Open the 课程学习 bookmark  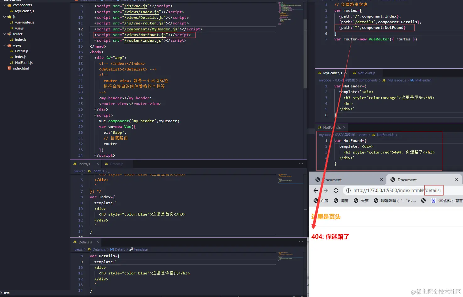pos(447,201)
